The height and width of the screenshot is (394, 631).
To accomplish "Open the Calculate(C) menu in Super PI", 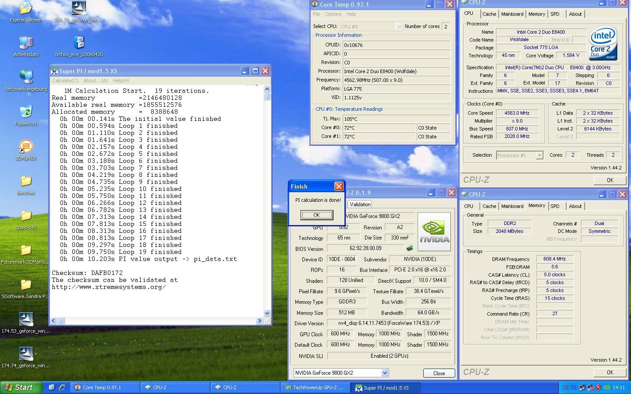I will (x=65, y=81).
